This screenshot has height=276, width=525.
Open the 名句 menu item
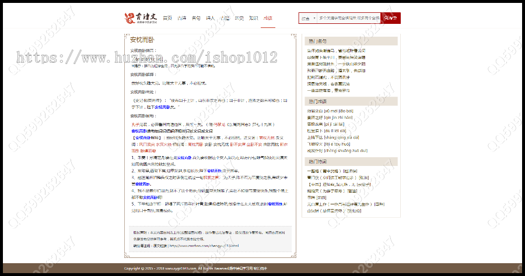[196, 19]
